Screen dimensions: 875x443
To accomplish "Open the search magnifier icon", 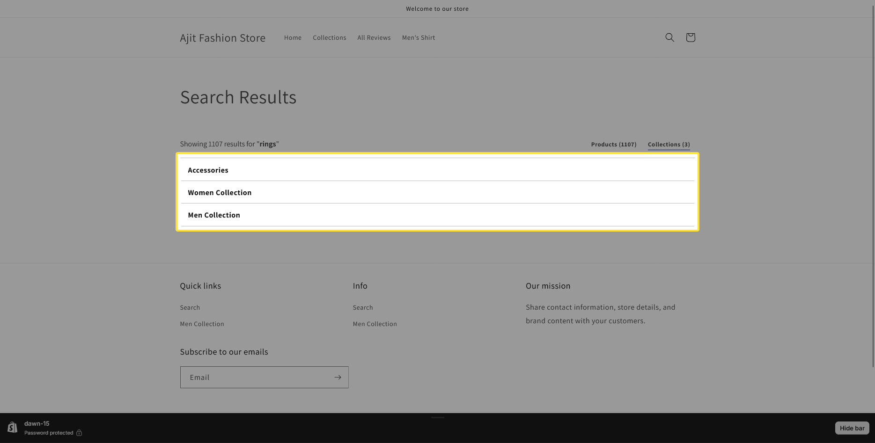I will (x=669, y=37).
